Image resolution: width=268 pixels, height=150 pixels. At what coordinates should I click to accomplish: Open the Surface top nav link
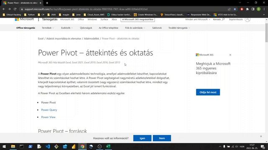(x=104, y=20)
